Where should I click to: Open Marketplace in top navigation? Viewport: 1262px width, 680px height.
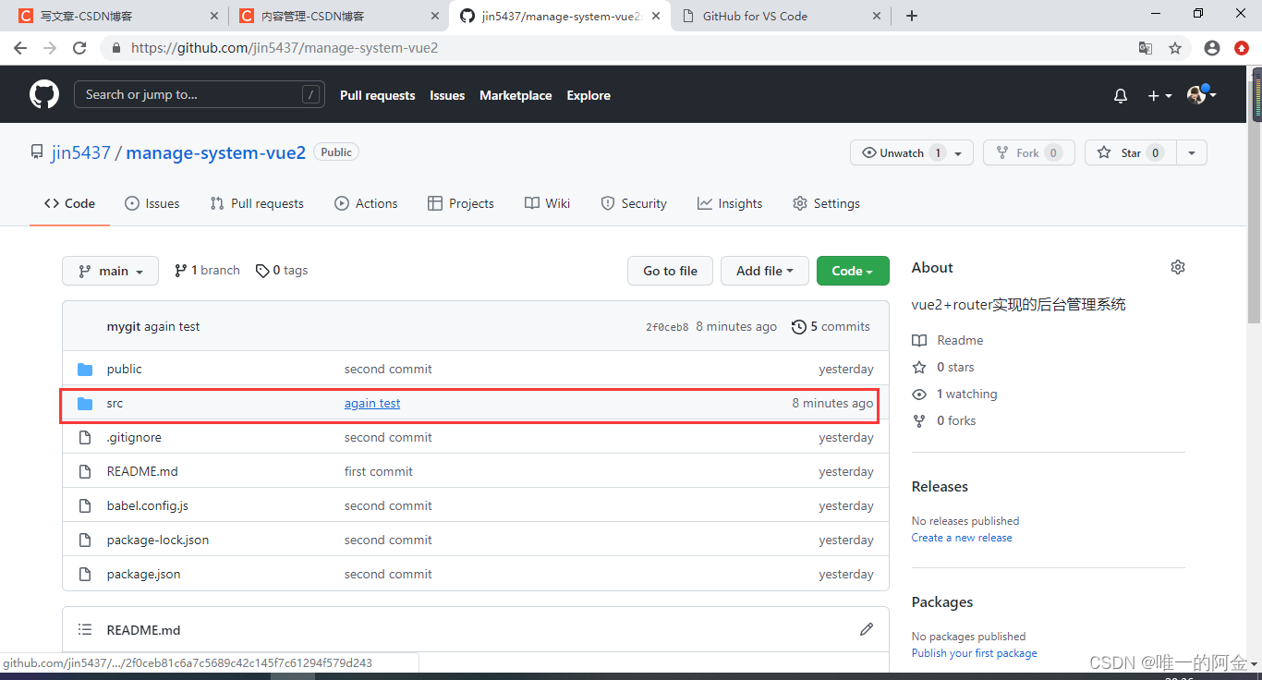pyautogui.click(x=516, y=95)
